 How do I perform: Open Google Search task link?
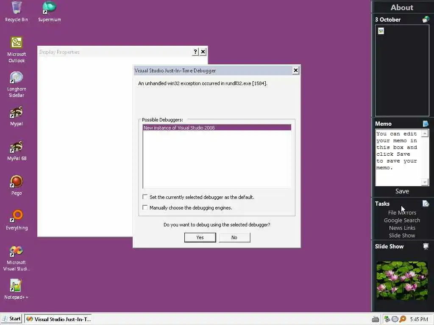point(402,220)
